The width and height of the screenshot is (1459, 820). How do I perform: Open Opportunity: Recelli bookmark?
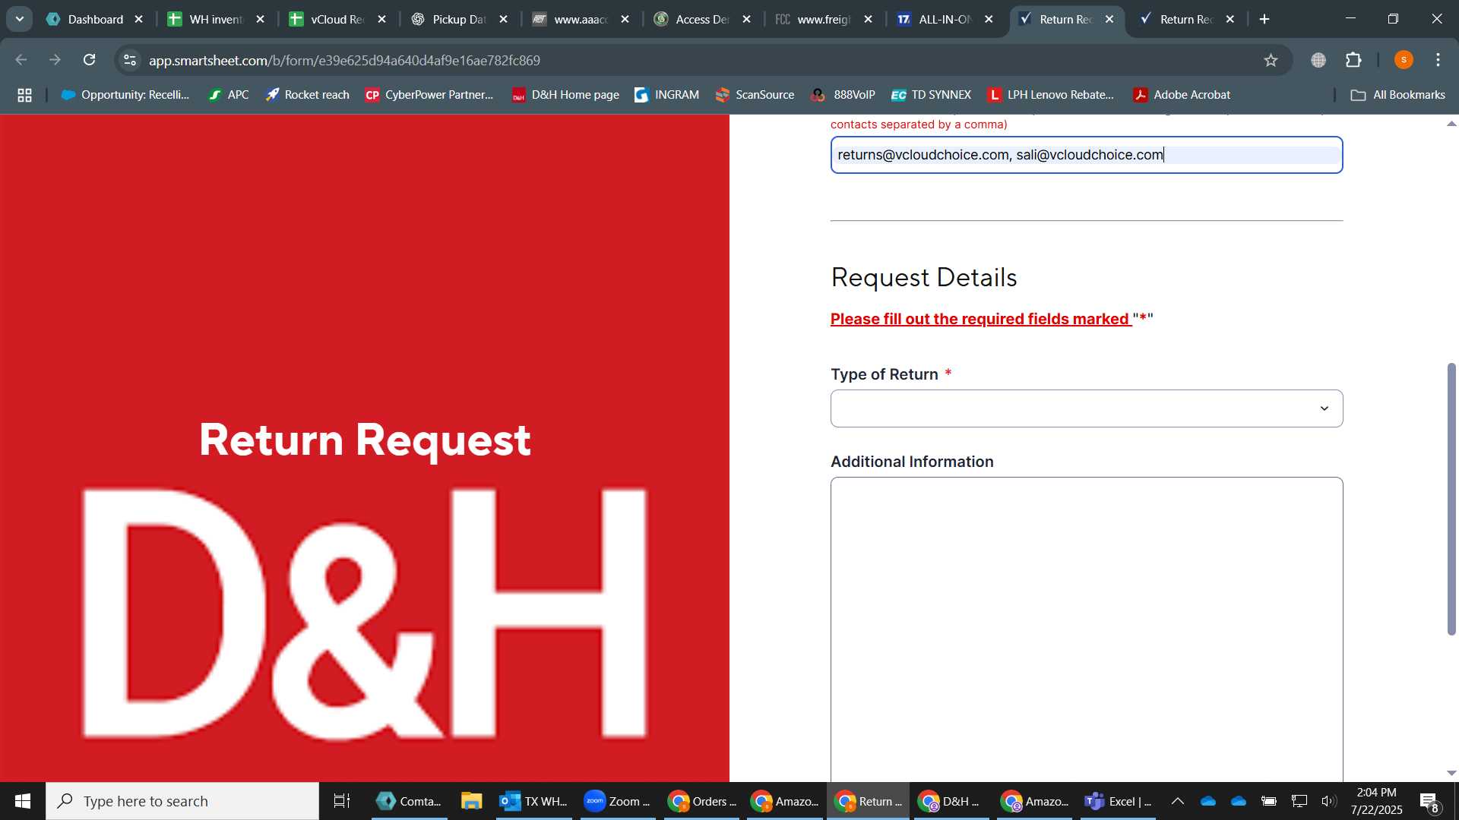pyautogui.click(x=125, y=95)
